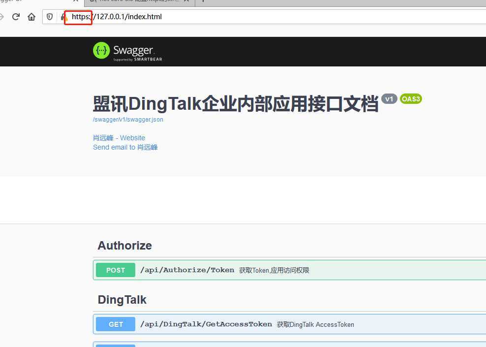Open the 肖远峰 - Website link
486x347 pixels.
[119, 138]
